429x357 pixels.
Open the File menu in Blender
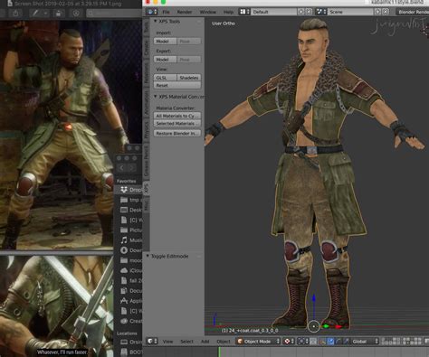coord(166,12)
